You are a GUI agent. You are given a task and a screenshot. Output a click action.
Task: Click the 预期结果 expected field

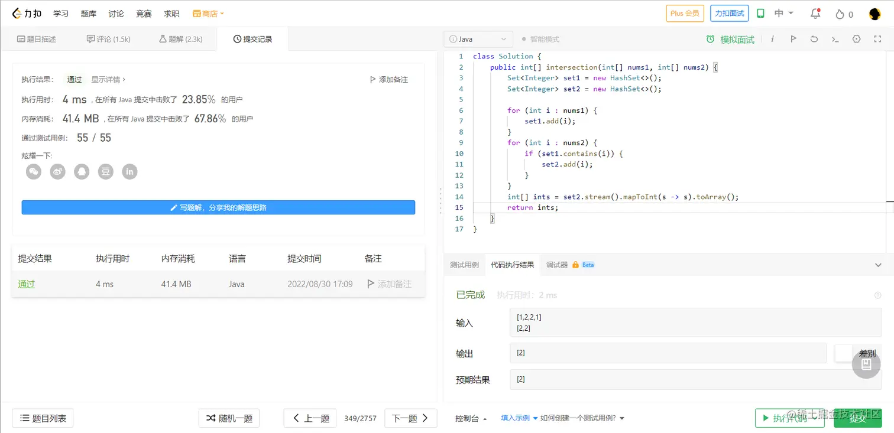695,379
